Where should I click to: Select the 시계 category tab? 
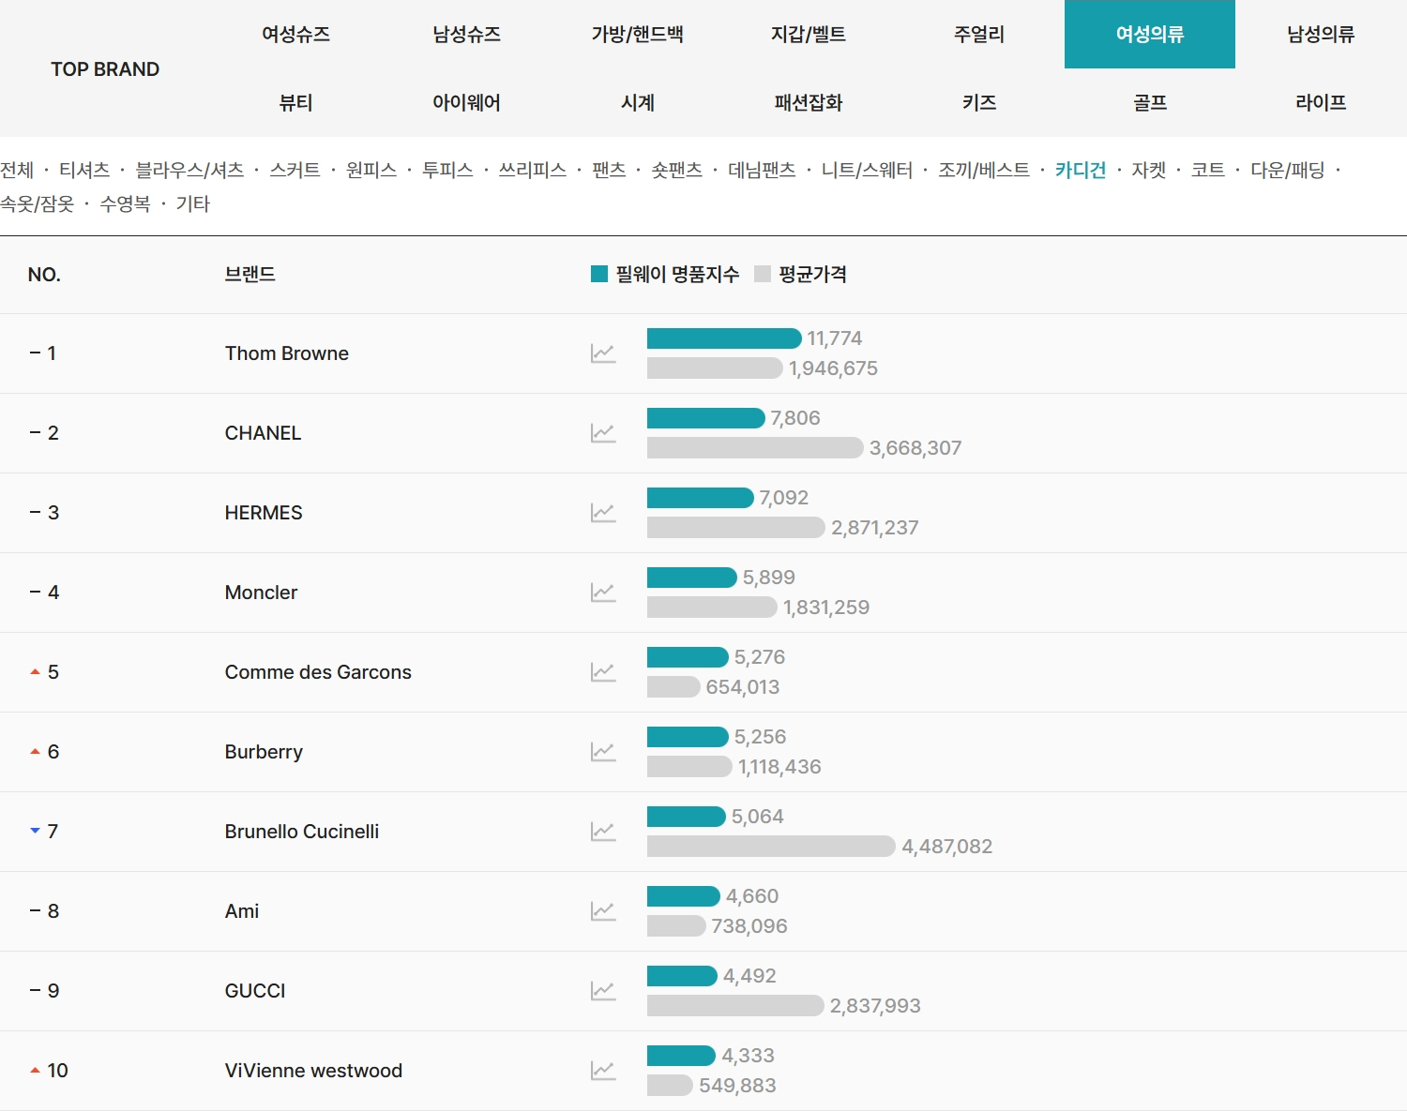(x=637, y=103)
